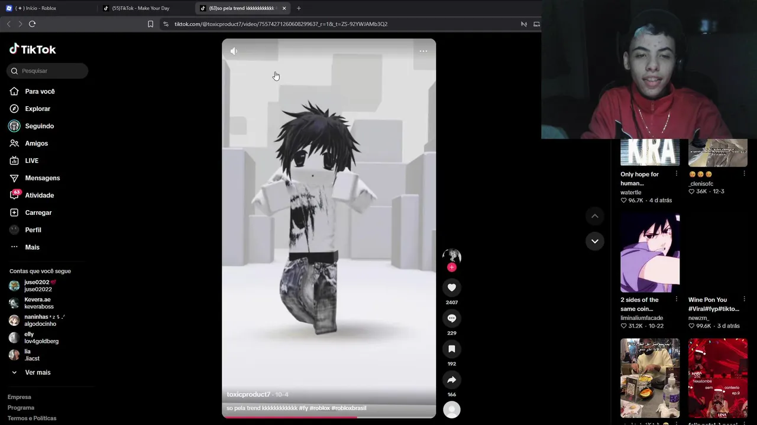This screenshot has height=425, width=757.
Task: Open the watertle creator name
Action: [x=630, y=192]
